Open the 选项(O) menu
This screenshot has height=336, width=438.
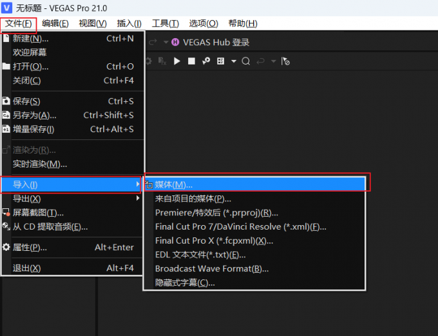tap(204, 23)
